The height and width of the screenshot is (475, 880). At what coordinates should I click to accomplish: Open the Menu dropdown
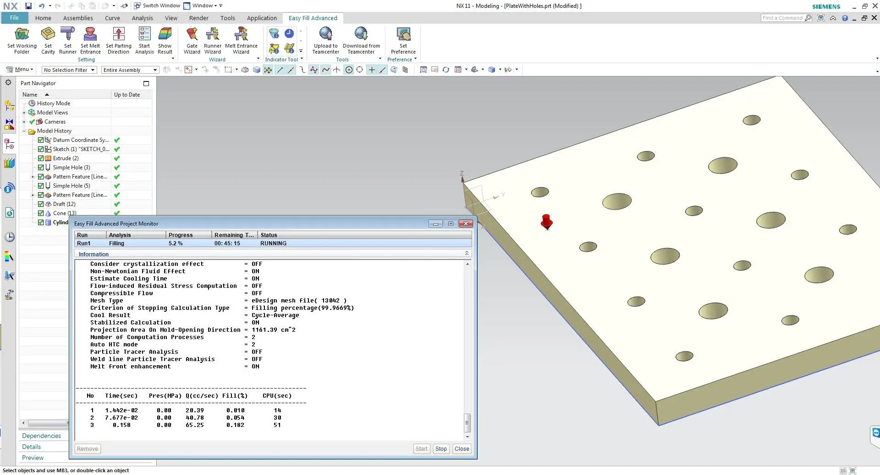coord(20,70)
